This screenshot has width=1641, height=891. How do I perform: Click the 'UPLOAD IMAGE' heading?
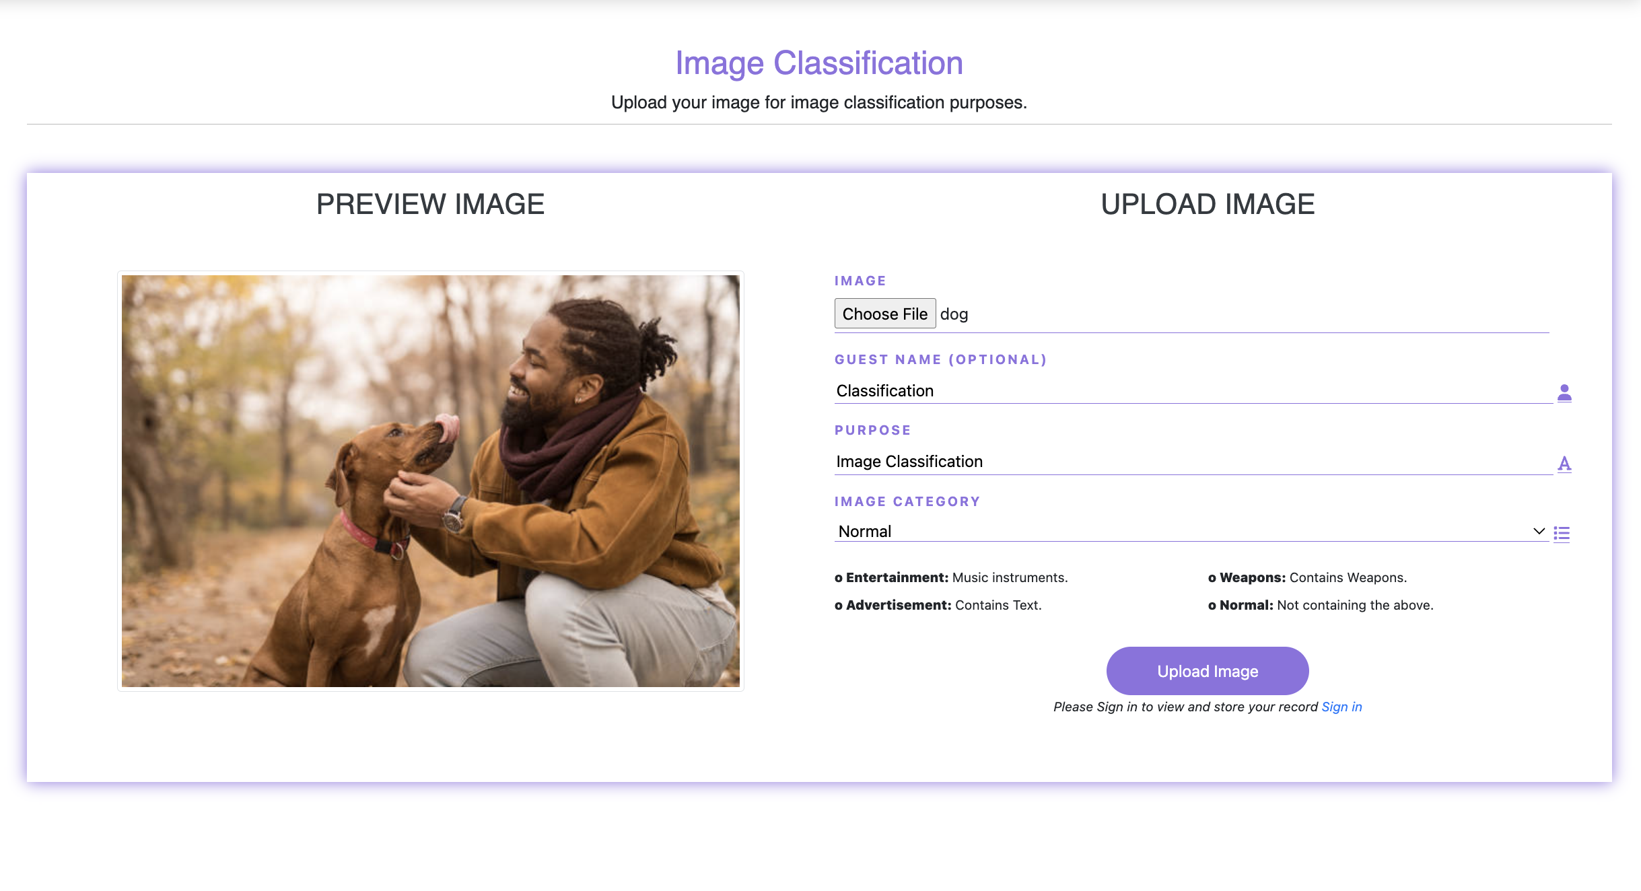coord(1208,204)
